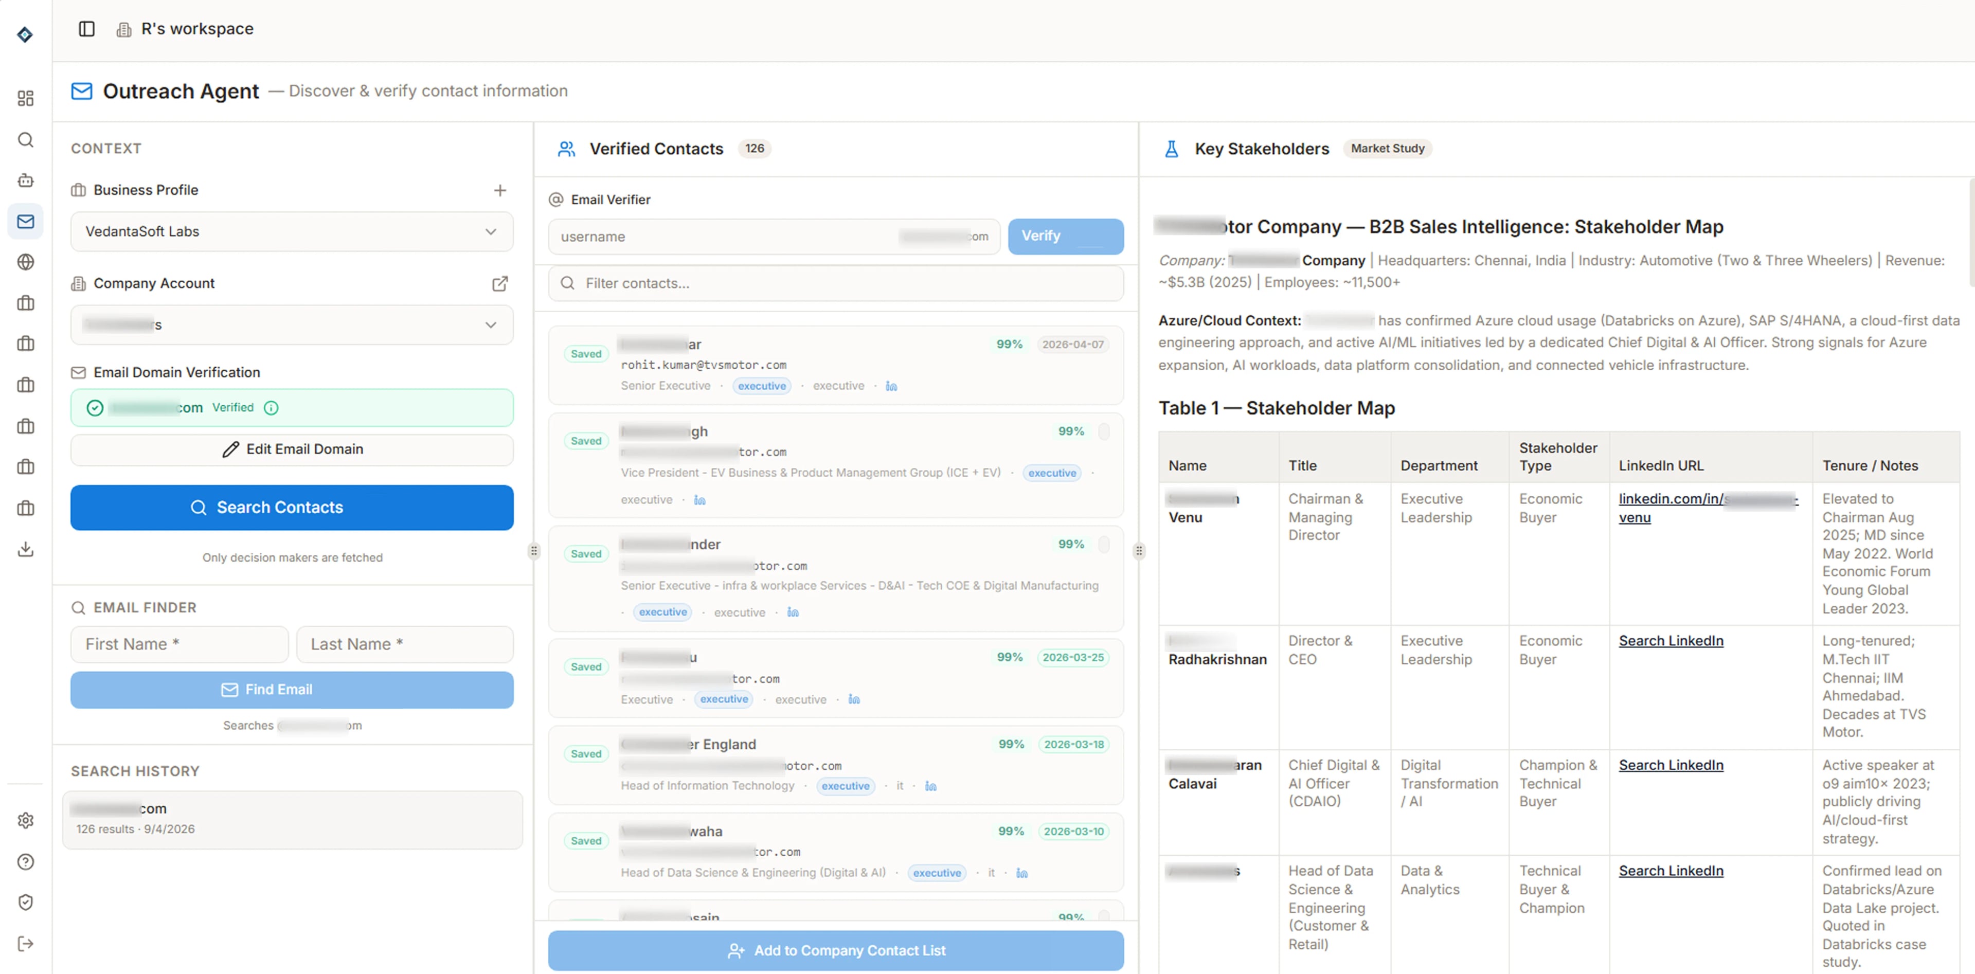Open Company Account external link icon
The height and width of the screenshot is (974, 1975).
pos(500,283)
